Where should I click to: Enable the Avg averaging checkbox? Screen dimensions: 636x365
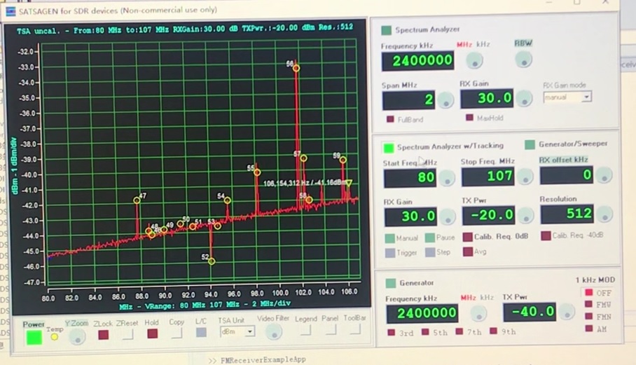[x=467, y=252]
